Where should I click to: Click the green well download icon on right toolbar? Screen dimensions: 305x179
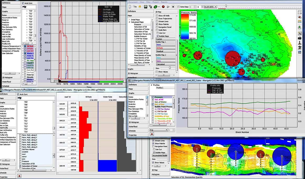(x=299, y=28)
